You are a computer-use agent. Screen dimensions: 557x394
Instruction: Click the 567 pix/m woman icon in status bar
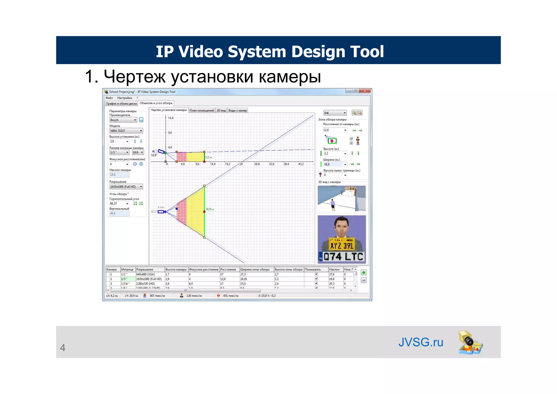[145, 296]
